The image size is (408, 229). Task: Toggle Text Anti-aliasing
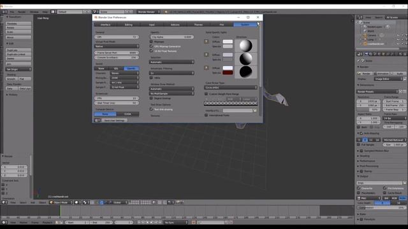pos(151,109)
